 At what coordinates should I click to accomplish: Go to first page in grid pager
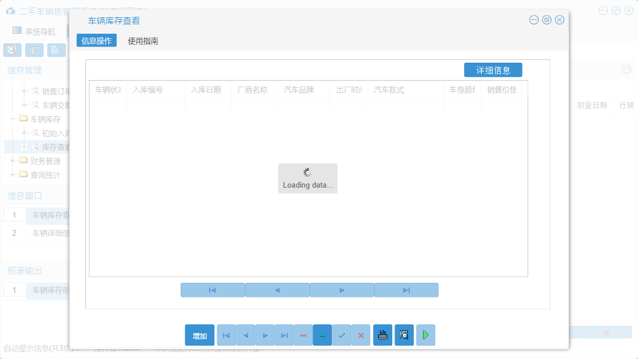213,290
